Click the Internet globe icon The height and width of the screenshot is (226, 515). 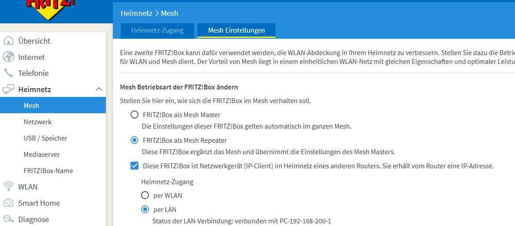(x=8, y=57)
